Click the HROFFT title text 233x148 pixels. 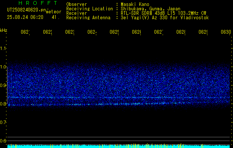point(38,3)
